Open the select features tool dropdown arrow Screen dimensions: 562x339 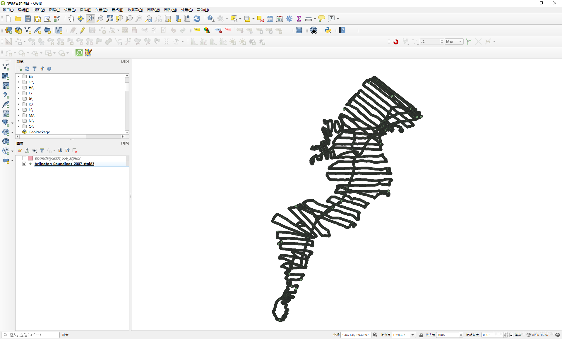pos(240,19)
